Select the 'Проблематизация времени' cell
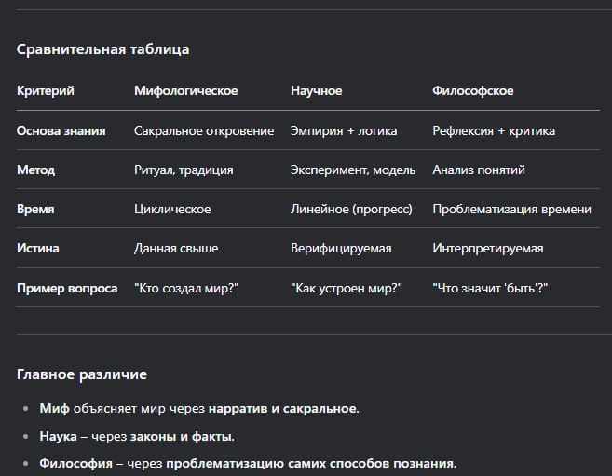The height and width of the screenshot is (476, 612). (511, 209)
